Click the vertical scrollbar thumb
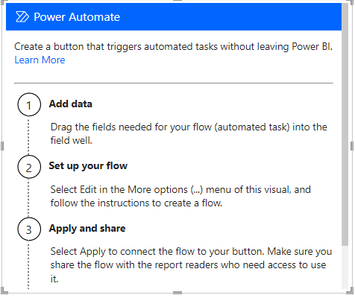This screenshot has width=355, height=298. (345, 124)
